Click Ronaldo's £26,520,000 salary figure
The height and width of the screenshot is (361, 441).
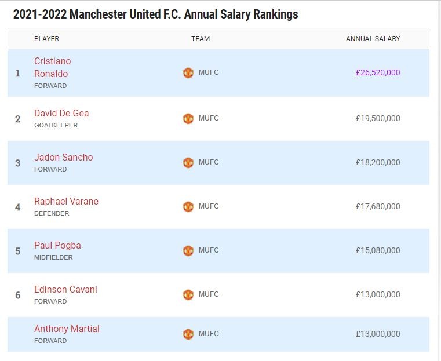[378, 73]
